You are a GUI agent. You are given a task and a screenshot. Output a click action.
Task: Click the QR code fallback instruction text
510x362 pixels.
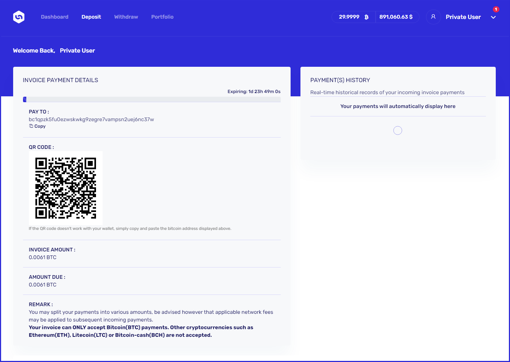click(x=130, y=228)
